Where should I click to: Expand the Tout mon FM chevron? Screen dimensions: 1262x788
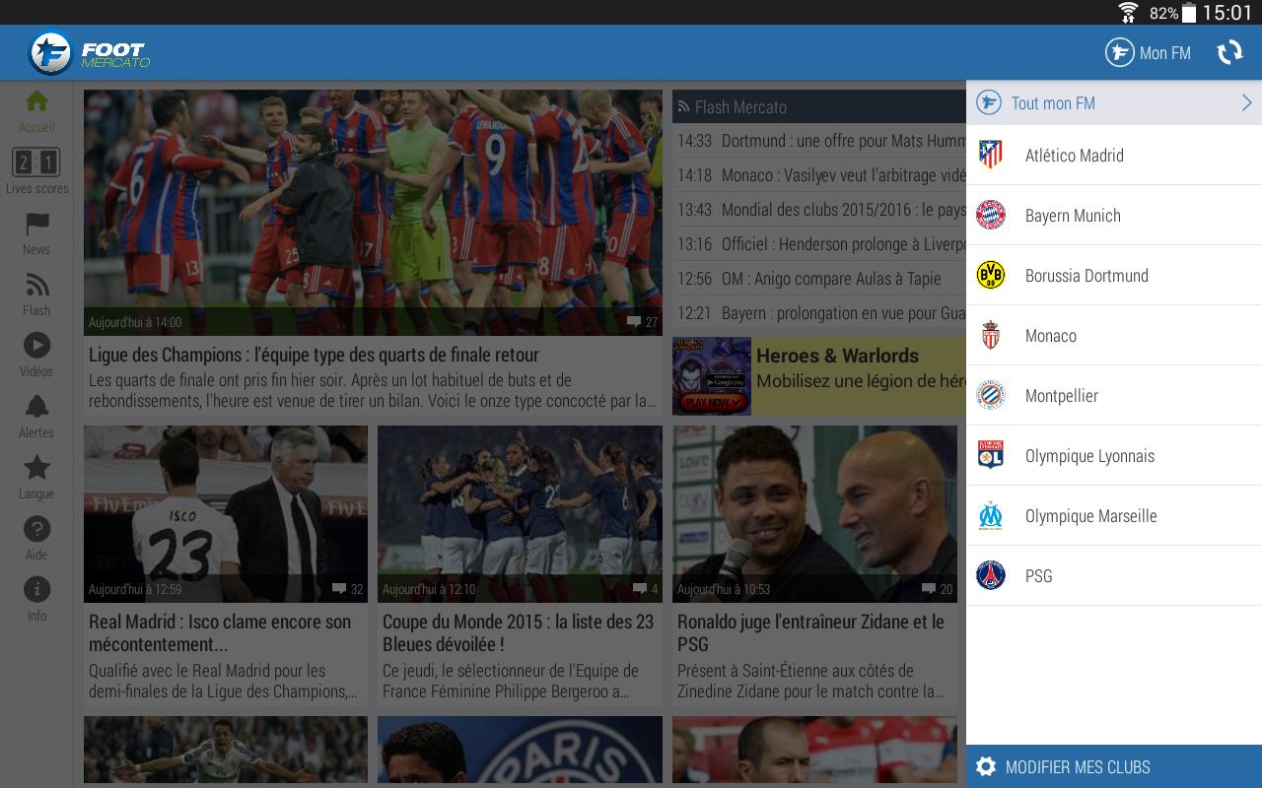tap(1245, 101)
